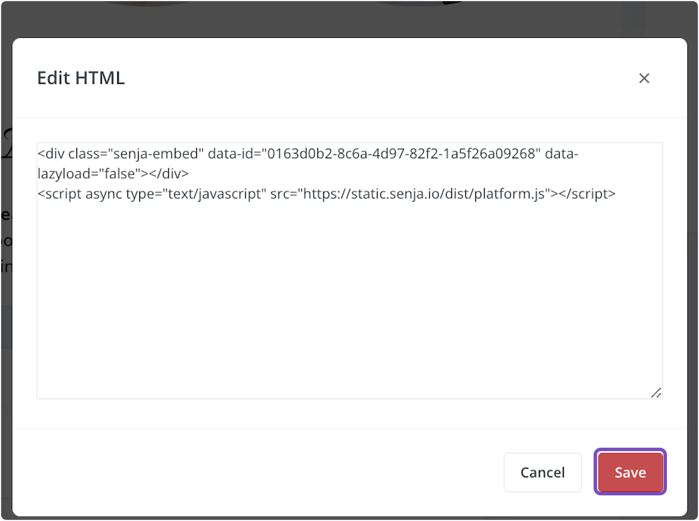Click dimmed backdrop above the dialog
699x521 pixels.
click(x=349, y=17)
